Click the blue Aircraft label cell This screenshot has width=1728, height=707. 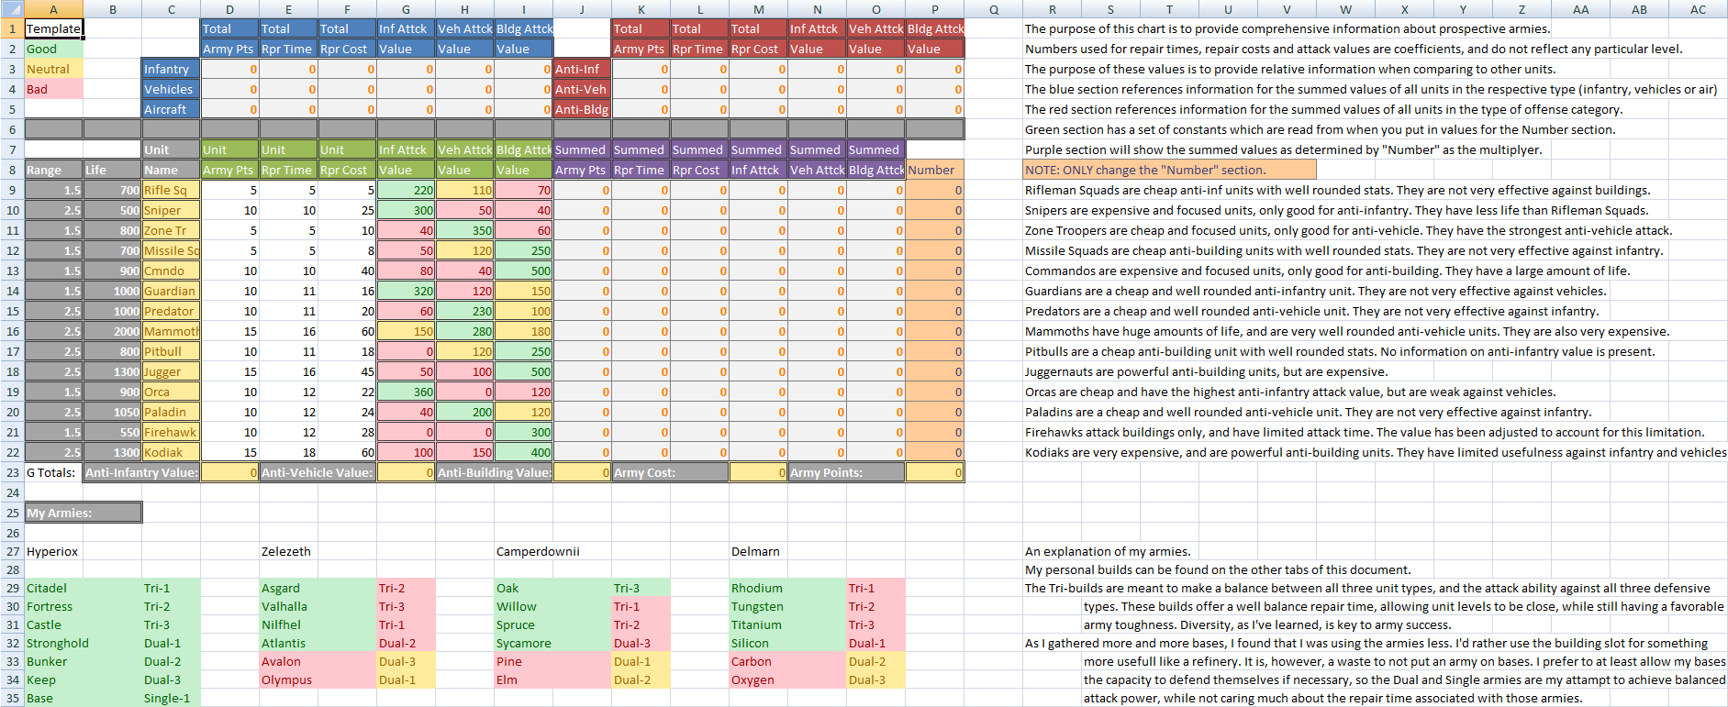click(171, 109)
